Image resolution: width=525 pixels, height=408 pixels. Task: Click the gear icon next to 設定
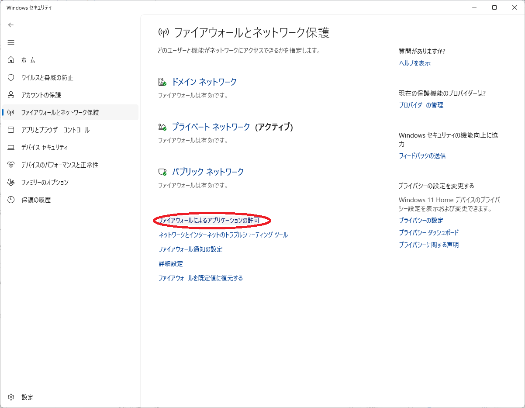(11, 397)
